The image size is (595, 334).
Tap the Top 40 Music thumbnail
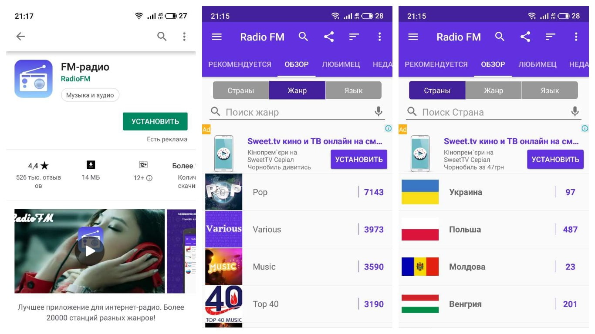click(223, 304)
